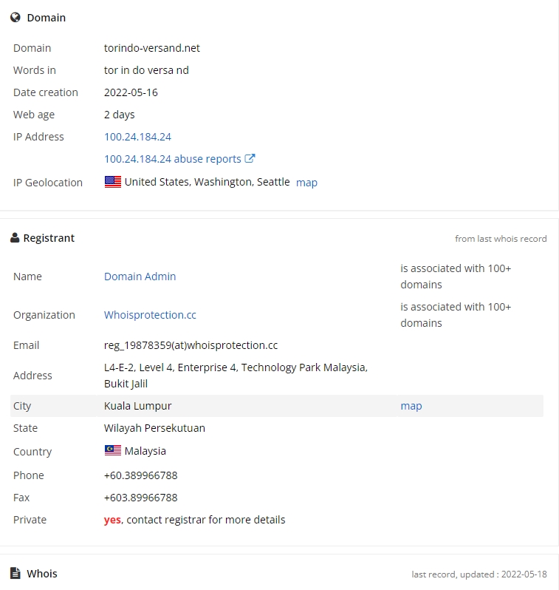Viewport: 559px width, 590px height.
Task: Open the IP address 100.24.184.24 link
Action: [137, 137]
